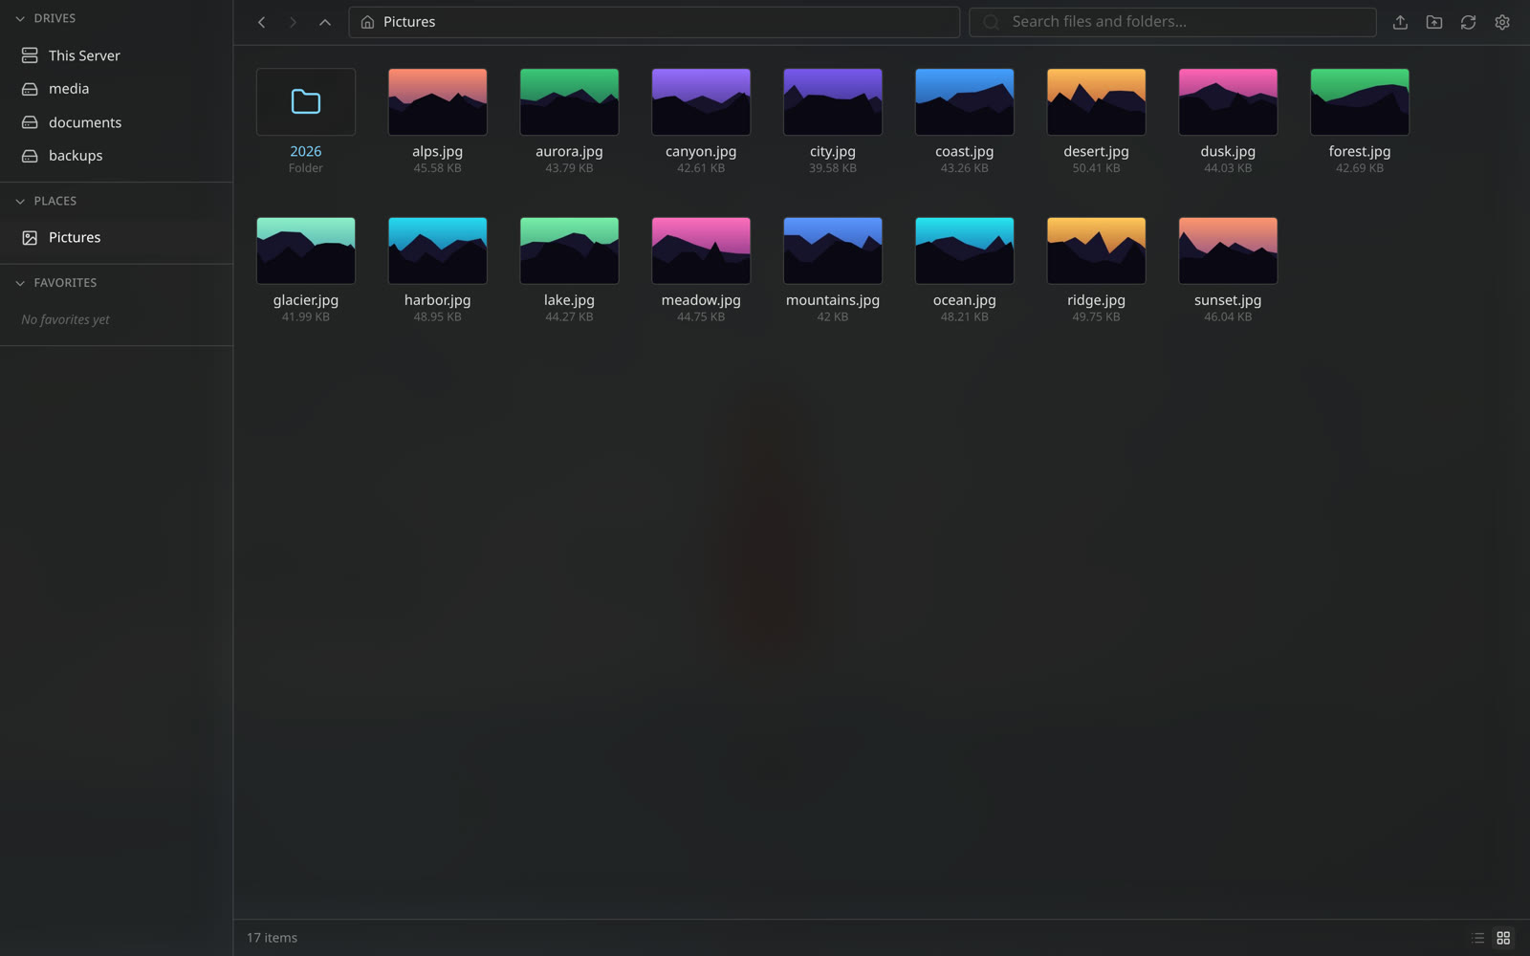Image resolution: width=1530 pixels, height=956 pixels.
Task: Click the Pictures path breadcrumb
Action: pyautogui.click(x=409, y=22)
